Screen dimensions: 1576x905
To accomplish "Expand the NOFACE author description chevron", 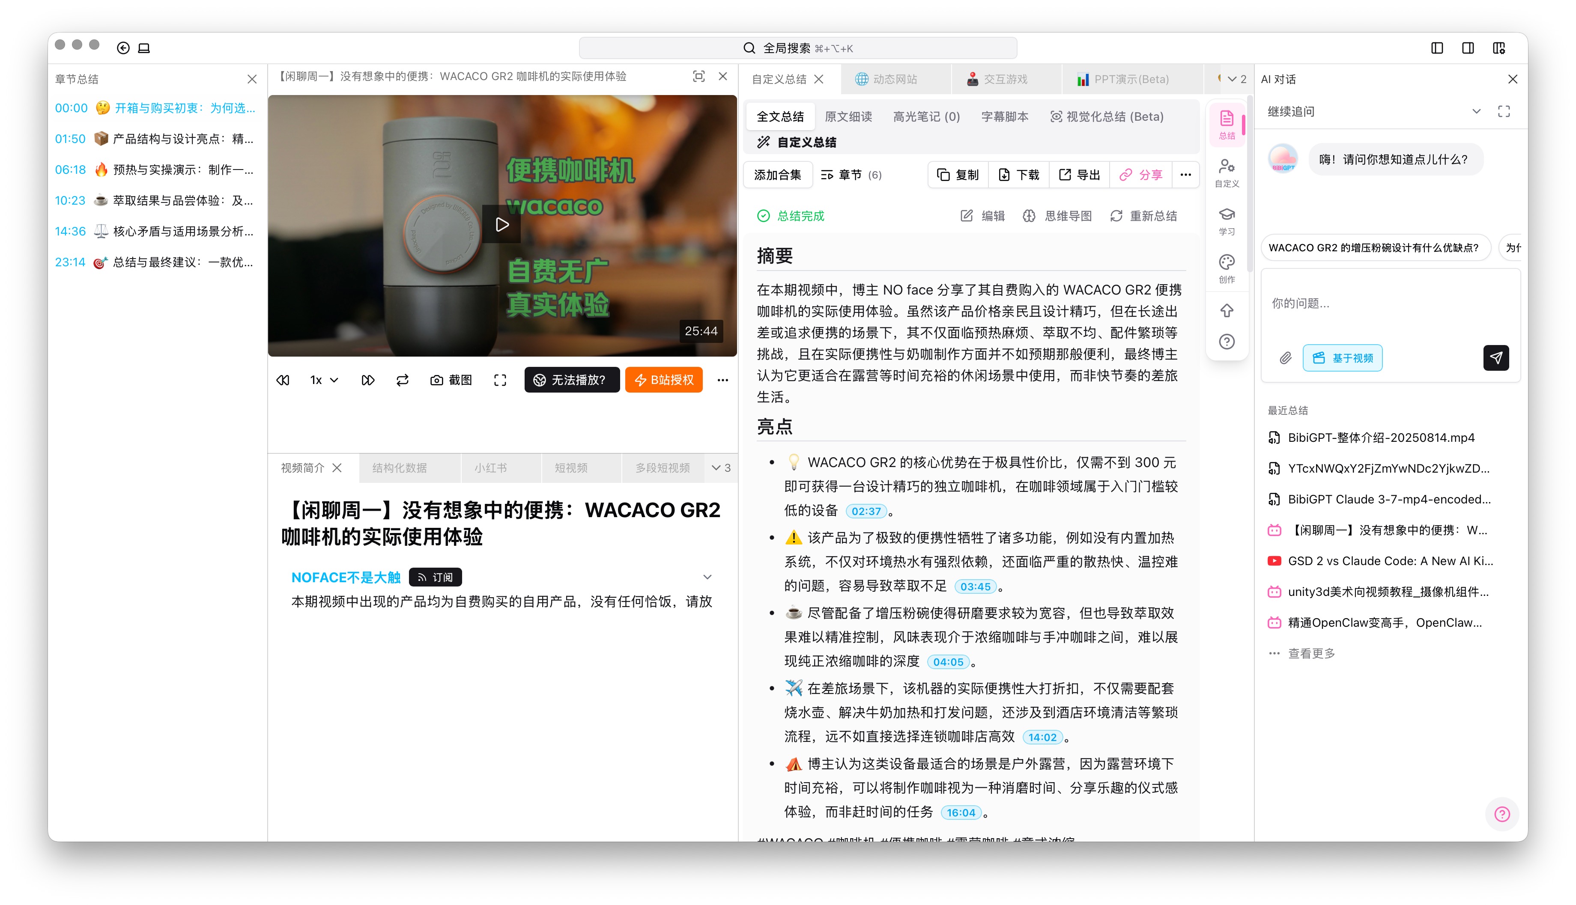I will pyautogui.click(x=707, y=577).
